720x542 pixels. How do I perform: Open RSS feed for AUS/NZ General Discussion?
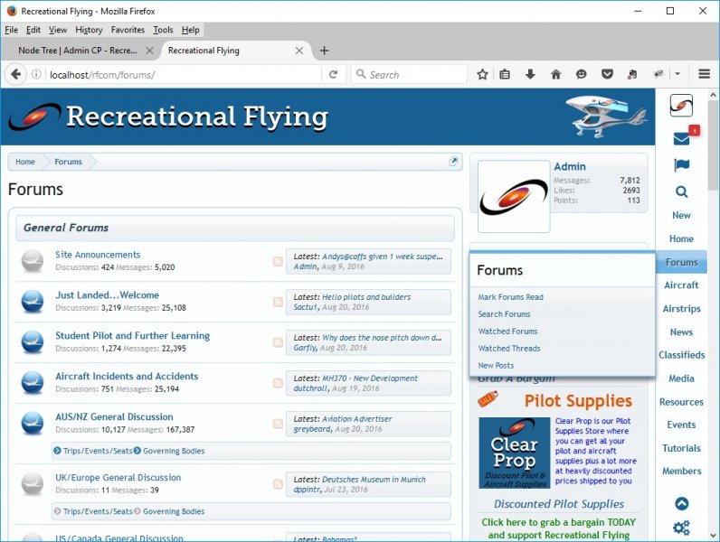[278, 424]
